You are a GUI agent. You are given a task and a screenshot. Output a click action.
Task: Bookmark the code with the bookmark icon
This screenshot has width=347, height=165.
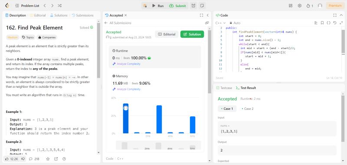coord(322,23)
